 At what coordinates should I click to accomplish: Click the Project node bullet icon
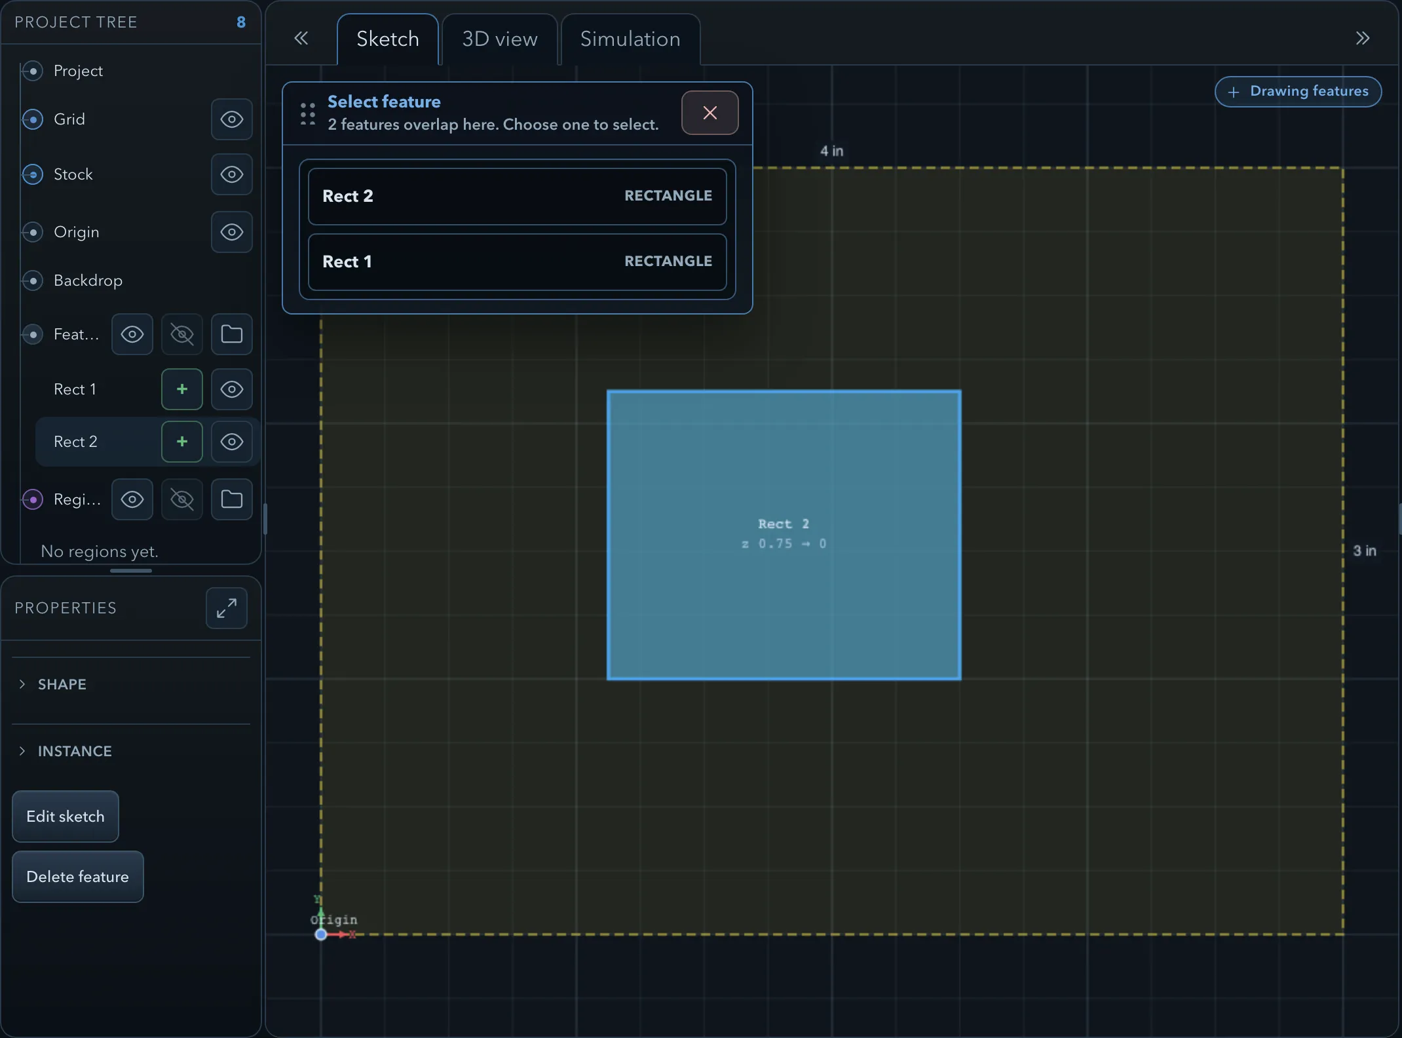(x=33, y=71)
